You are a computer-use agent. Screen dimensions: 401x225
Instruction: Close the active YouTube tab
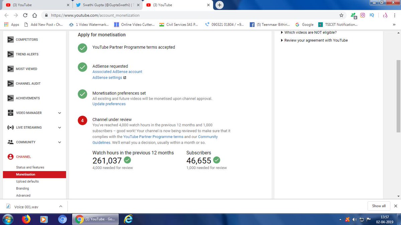coord(209,5)
